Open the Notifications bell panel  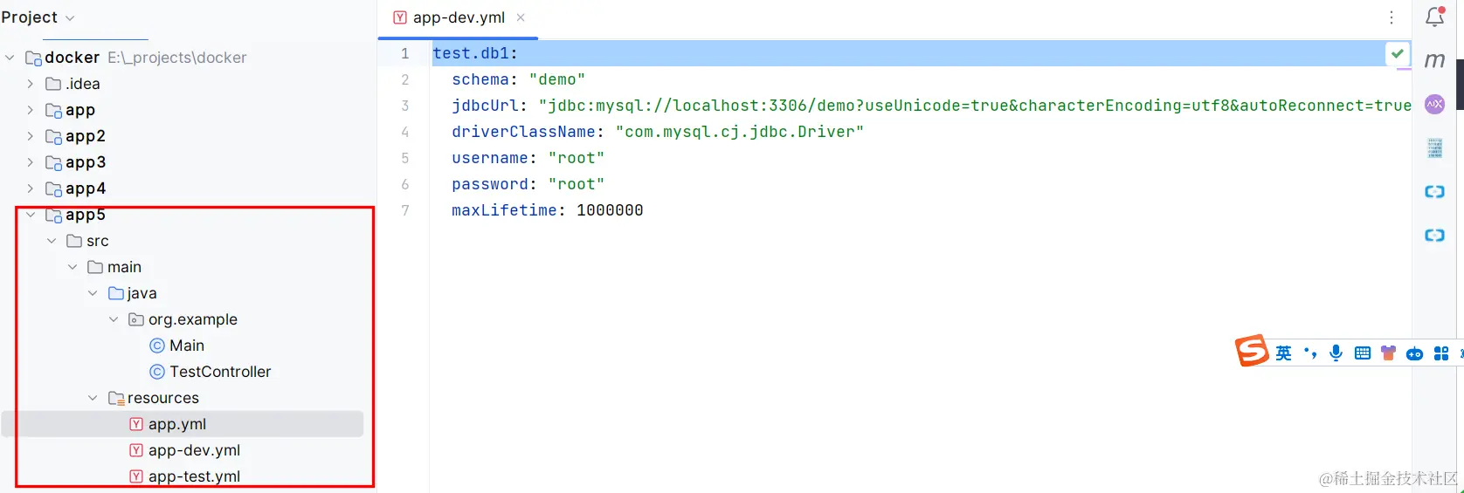click(x=1434, y=17)
